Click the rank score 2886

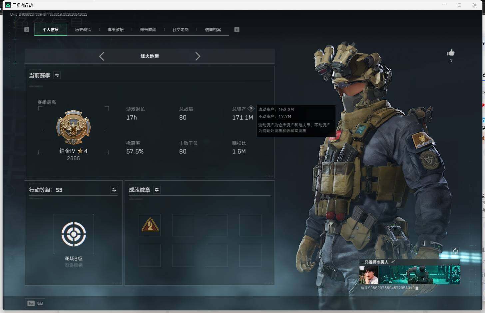click(x=73, y=158)
